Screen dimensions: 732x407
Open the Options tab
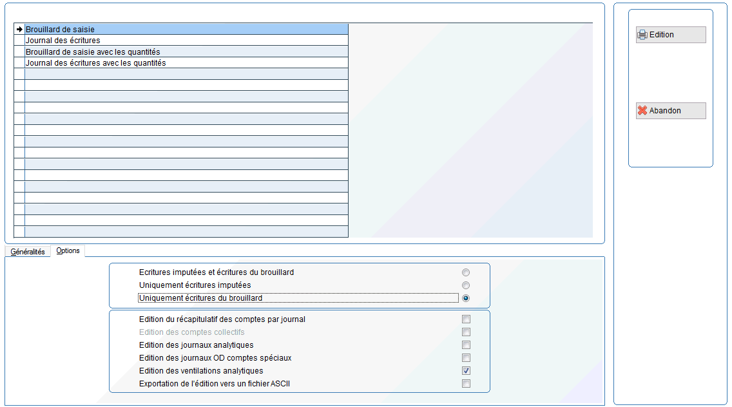(x=68, y=251)
